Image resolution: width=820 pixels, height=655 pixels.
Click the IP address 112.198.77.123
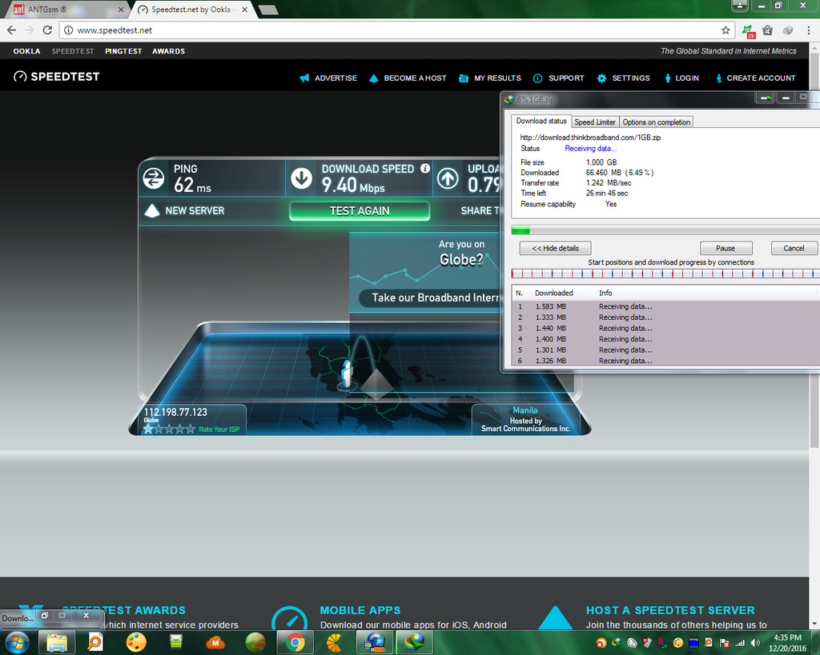pyautogui.click(x=175, y=412)
